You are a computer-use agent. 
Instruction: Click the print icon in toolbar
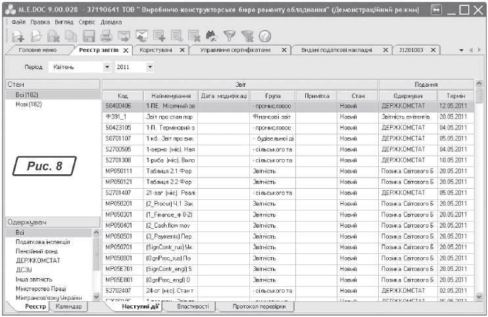click(107, 37)
